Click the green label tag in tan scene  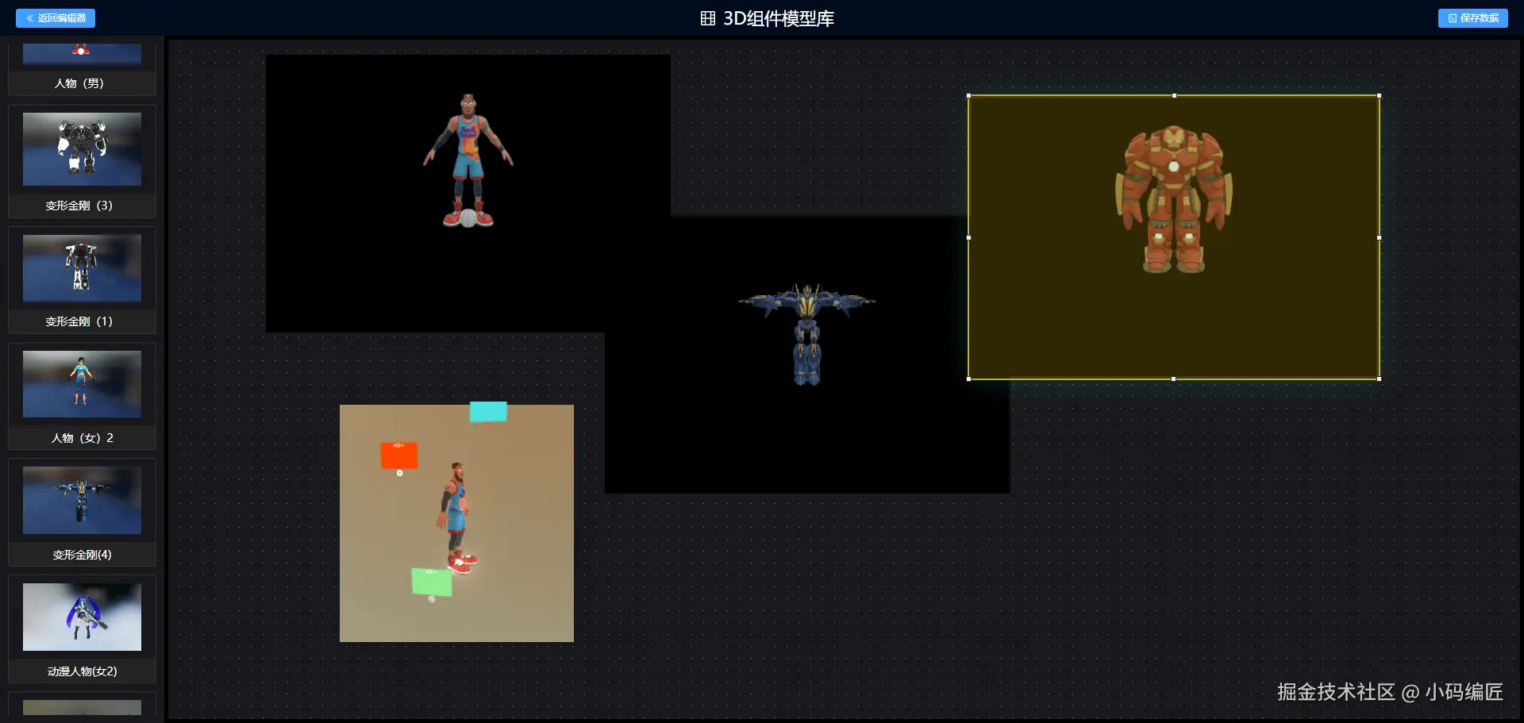tap(432, 582)
